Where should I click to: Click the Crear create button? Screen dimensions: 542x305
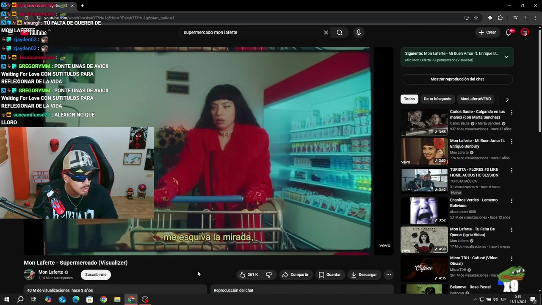tap(487, 32)
